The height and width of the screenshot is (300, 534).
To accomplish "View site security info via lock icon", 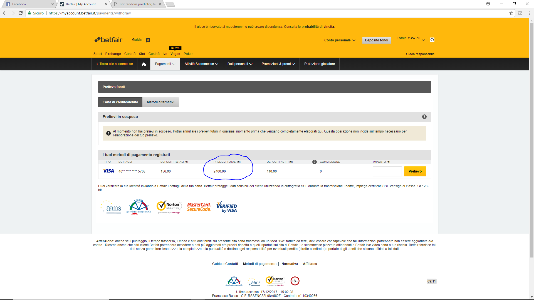I will point(29,13).
